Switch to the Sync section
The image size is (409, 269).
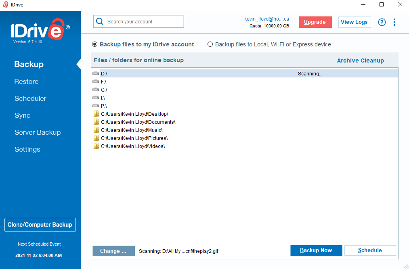click(23, 115)
